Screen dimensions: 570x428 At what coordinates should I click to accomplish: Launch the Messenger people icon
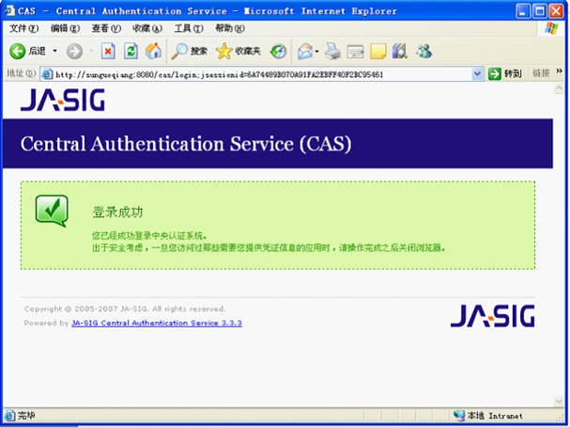424,52
